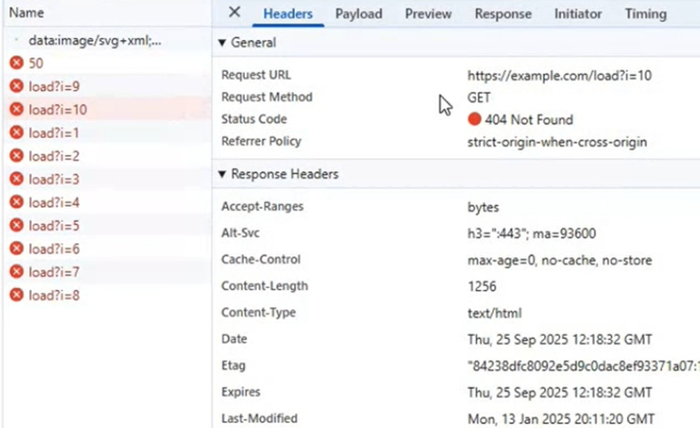
Task: Collapse the Response Headers section
Action: [x=222, y=174]
